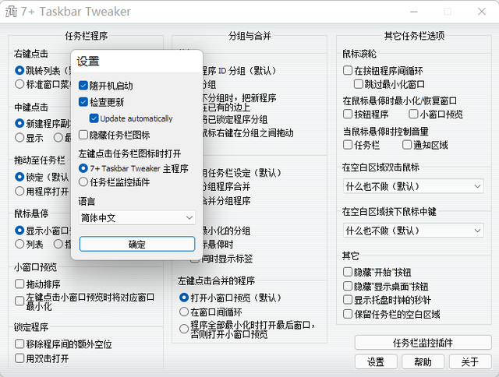
Task: Click the 7+ Taskbar Tweaker title bar icon
Action: 11,12
